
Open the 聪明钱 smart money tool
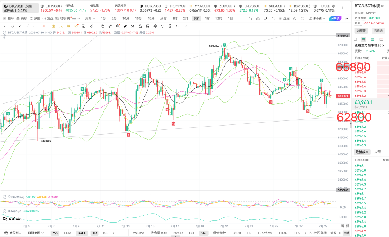63,19
